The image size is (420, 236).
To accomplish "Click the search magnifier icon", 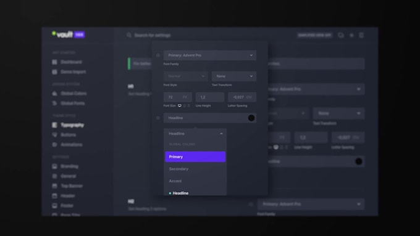I will point(129,35).
